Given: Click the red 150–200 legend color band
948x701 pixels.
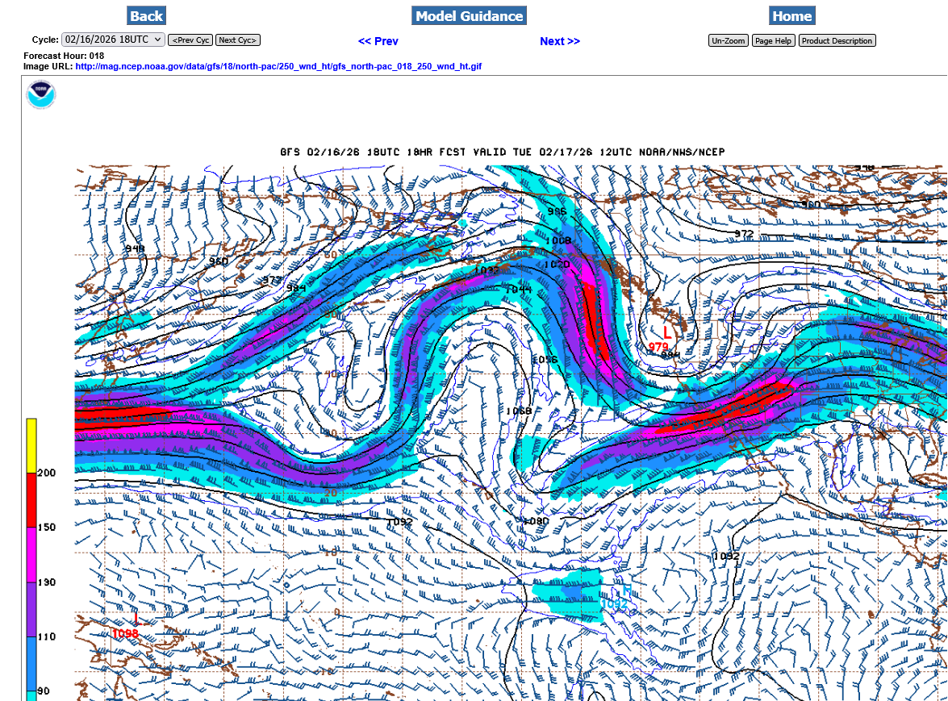Looking at the screenshot, I should 31,499.
